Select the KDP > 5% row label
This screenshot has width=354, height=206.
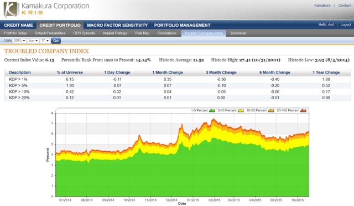coord(18,85)
